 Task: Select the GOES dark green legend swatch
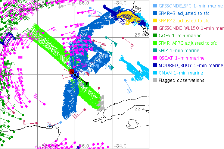[155, 36]
